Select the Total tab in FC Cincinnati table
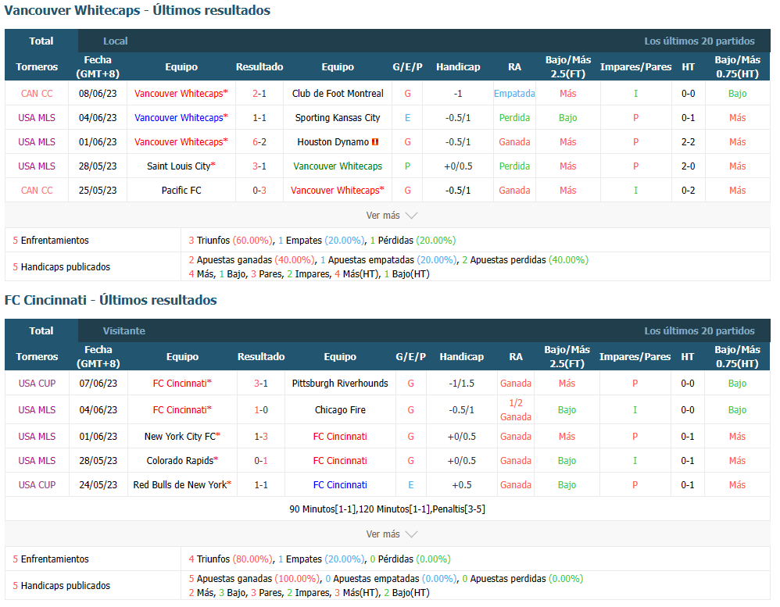This screenshot has height=607, width=780. click(41, 330)
